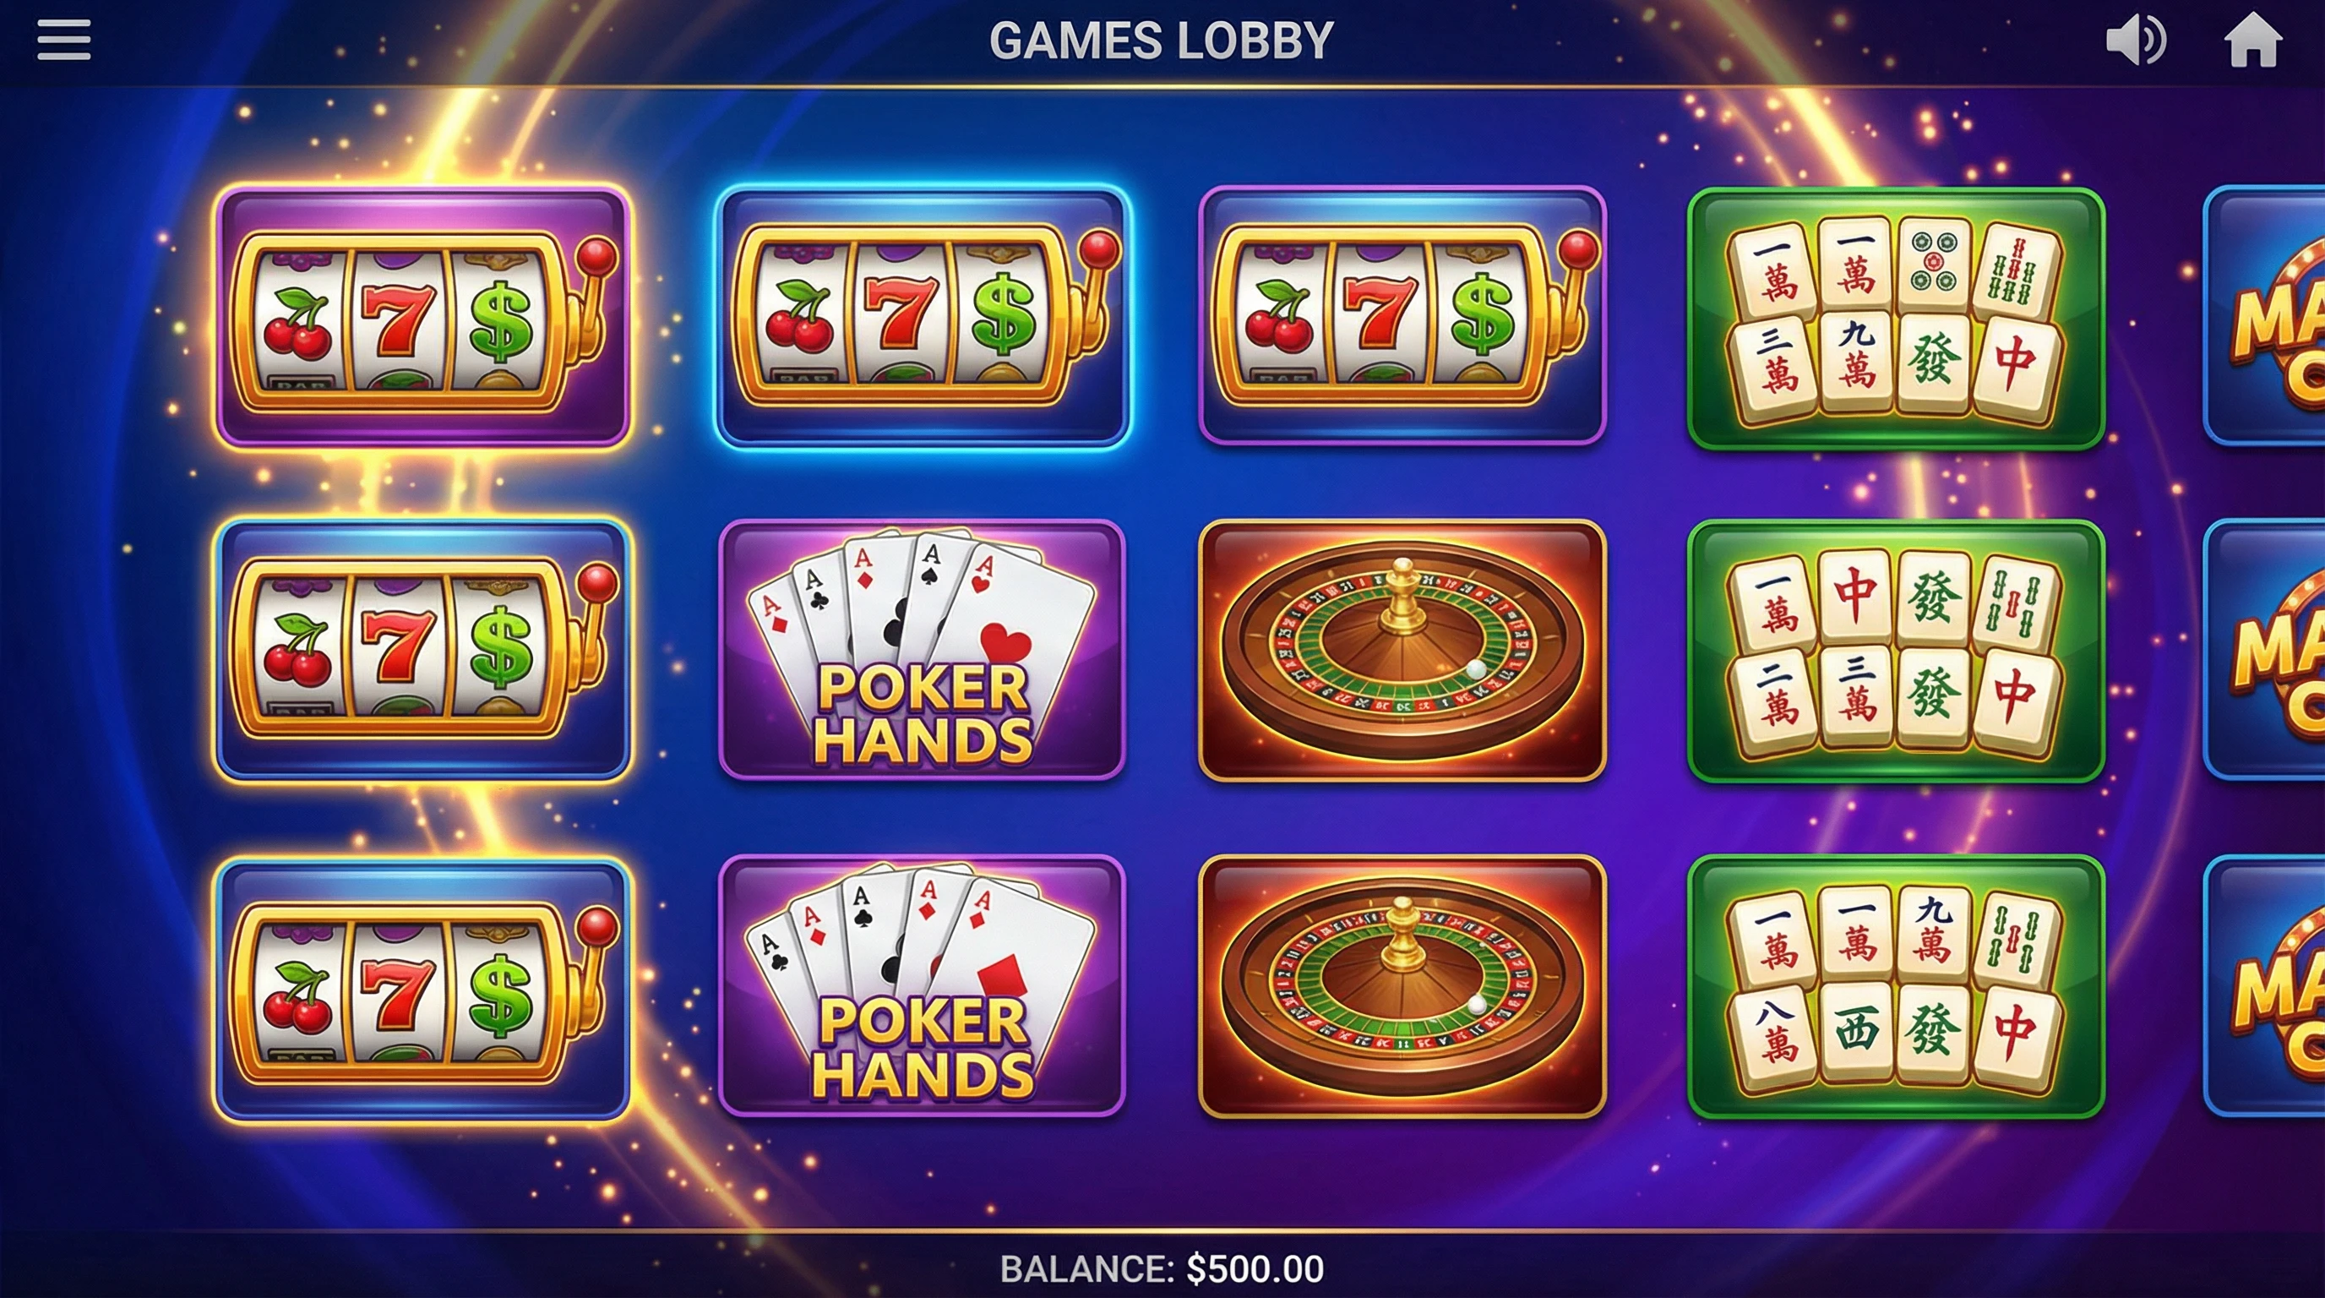Select partially visible middle-right game tile

[x=2264, y=650]
